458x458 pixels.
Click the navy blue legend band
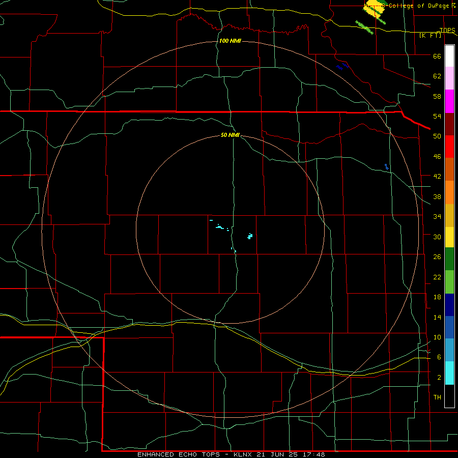pos(449,305)
